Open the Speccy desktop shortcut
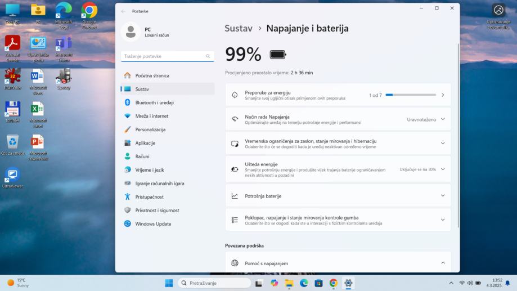The height and width of the screenshot is (291, 517). point(64,79)
